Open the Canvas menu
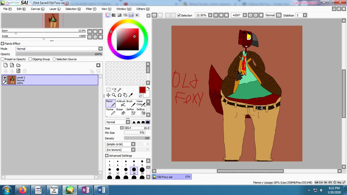 (37, 9)
